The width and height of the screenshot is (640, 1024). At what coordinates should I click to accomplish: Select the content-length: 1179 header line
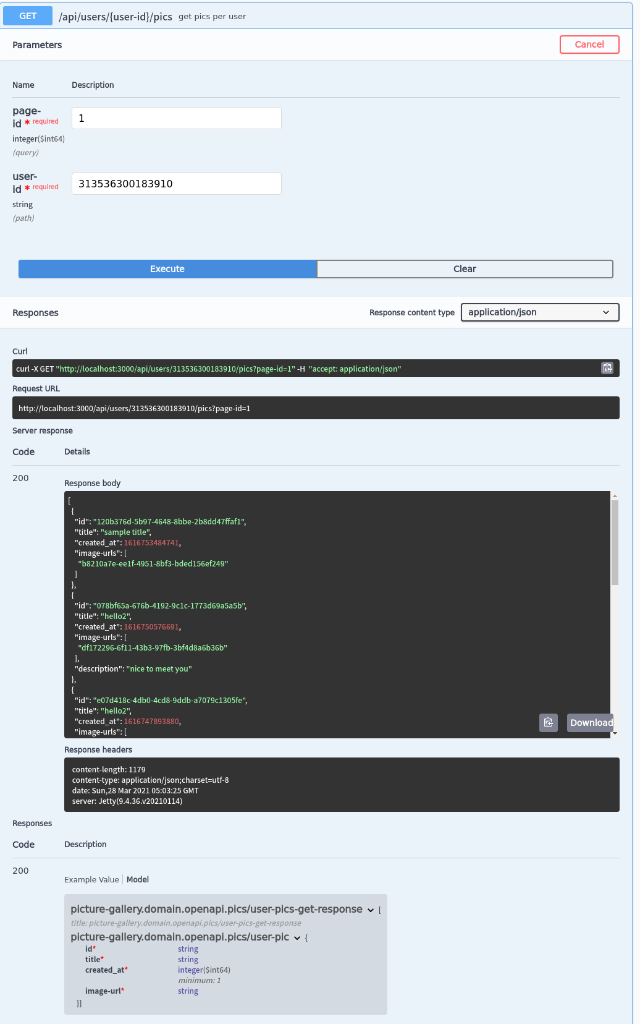coord(109,769)
